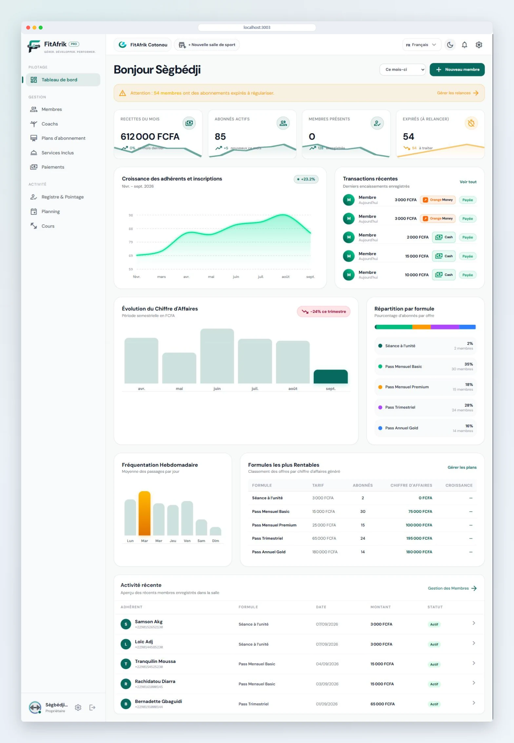Open the Planning page
This screenshot has height=743, width=514.
pos(63,211)
